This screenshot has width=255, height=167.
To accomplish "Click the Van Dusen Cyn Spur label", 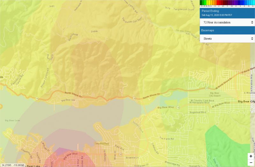I will [132, 20].
